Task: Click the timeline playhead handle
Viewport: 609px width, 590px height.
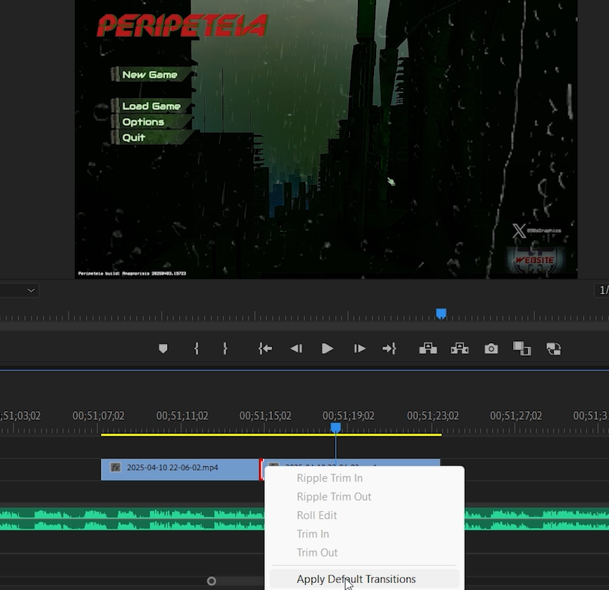Action: [336, 428]
